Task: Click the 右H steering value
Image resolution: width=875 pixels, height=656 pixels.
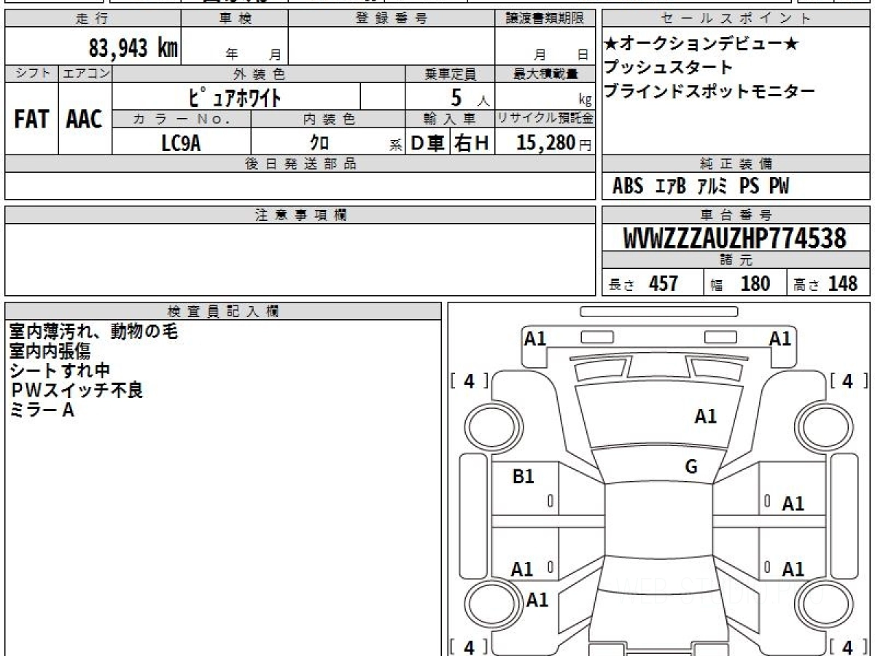Action: pos(472,144)
